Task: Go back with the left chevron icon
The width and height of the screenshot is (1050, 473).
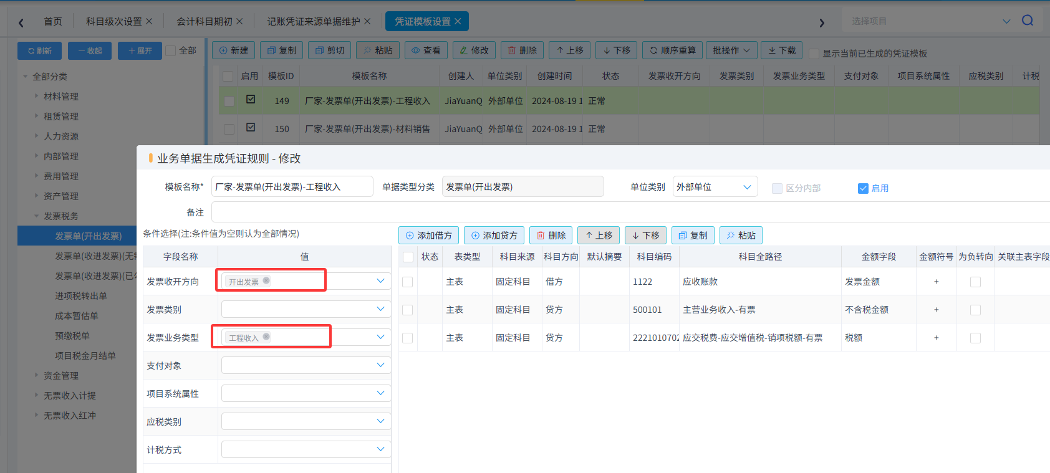Action: 21,22
